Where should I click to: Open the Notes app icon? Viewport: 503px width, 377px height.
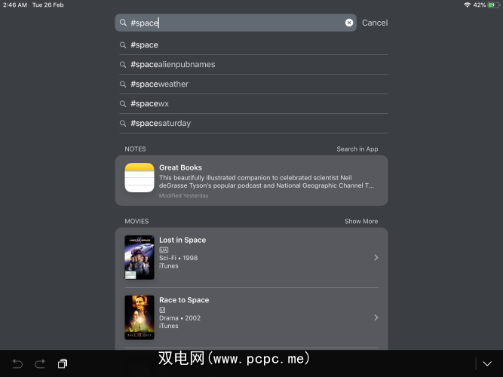[139, 179]
